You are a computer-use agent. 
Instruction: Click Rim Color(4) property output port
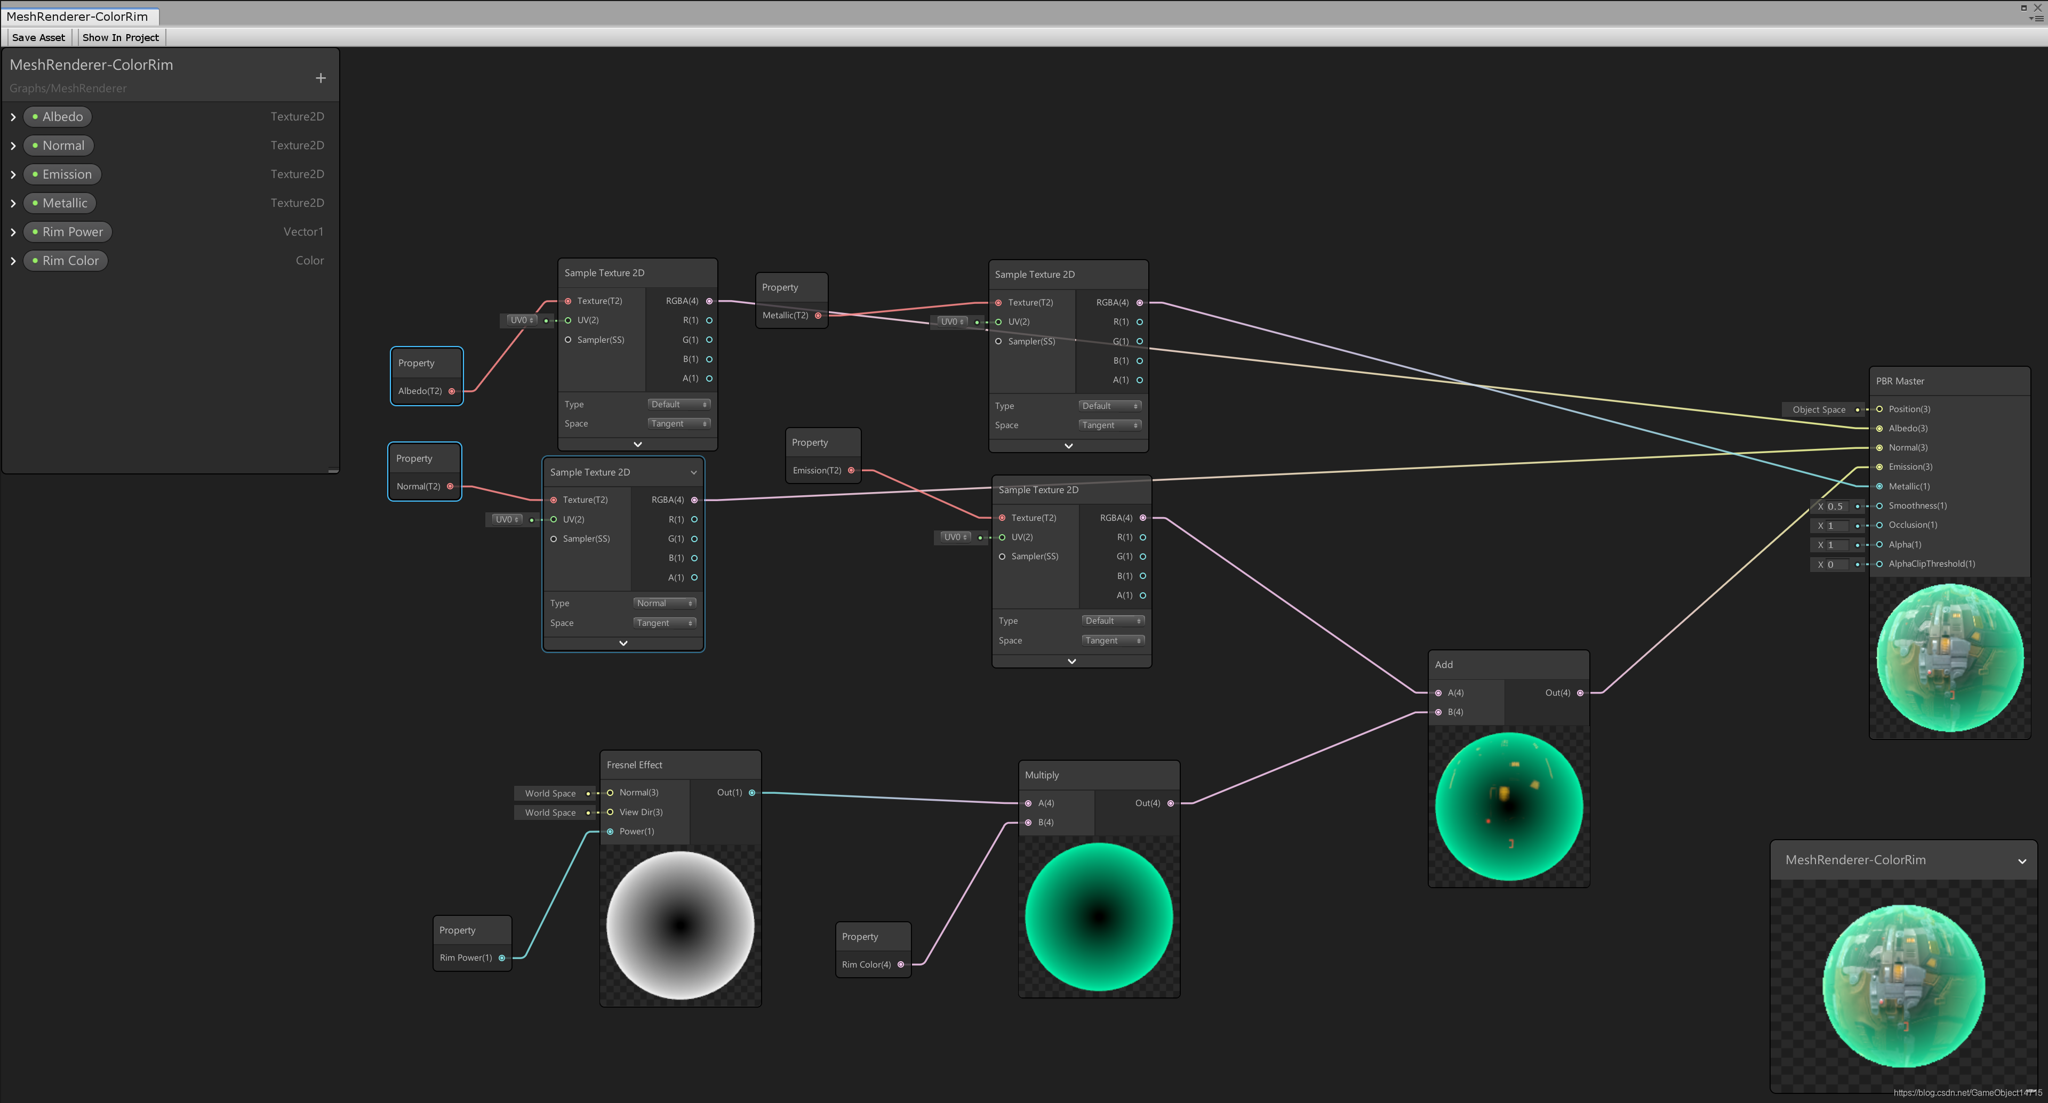point(901,965)
